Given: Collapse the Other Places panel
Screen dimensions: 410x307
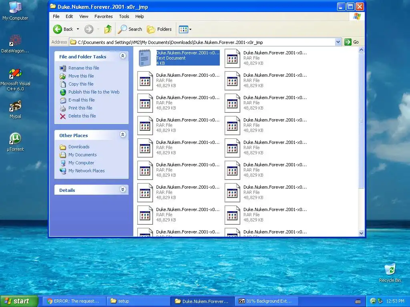Looking at the screenshot, I should tap(123, 135).
